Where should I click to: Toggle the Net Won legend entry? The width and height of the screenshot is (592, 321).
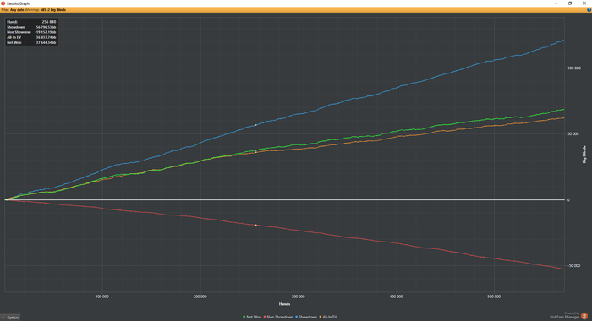click(252, 317)
